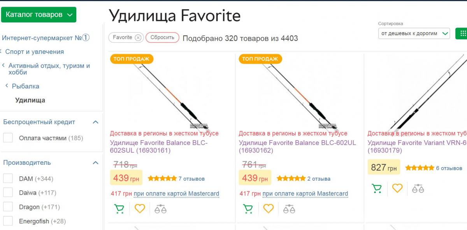Enable the Оплата частями checkbox
Screen dimensions: 467x230
tap(8, 137)
